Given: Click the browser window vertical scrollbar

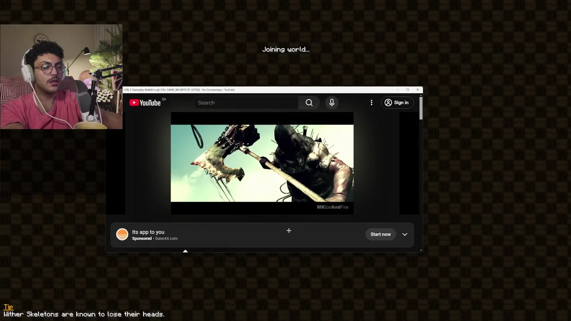Looking at the screenshot, I should pyautogui.click(x=420, y=108).
